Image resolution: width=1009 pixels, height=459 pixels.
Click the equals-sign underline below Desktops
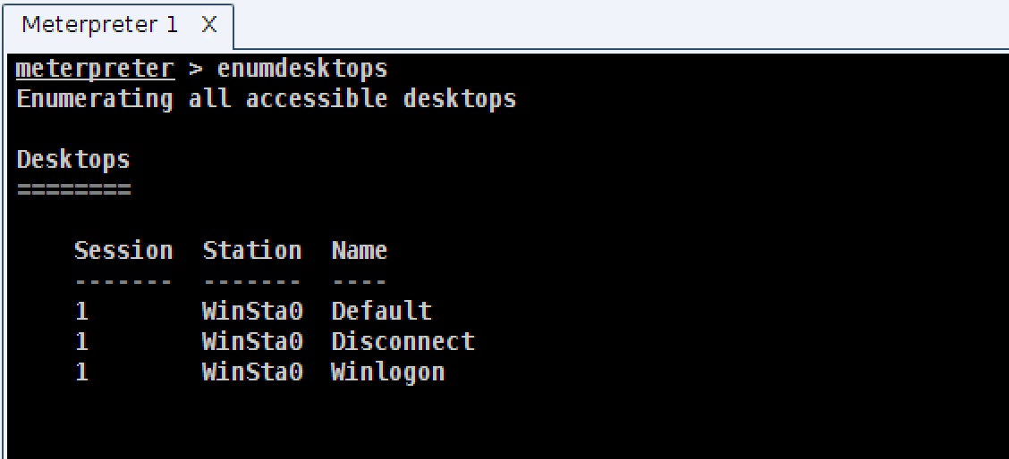pyautogui.click(x=73, y=189)
